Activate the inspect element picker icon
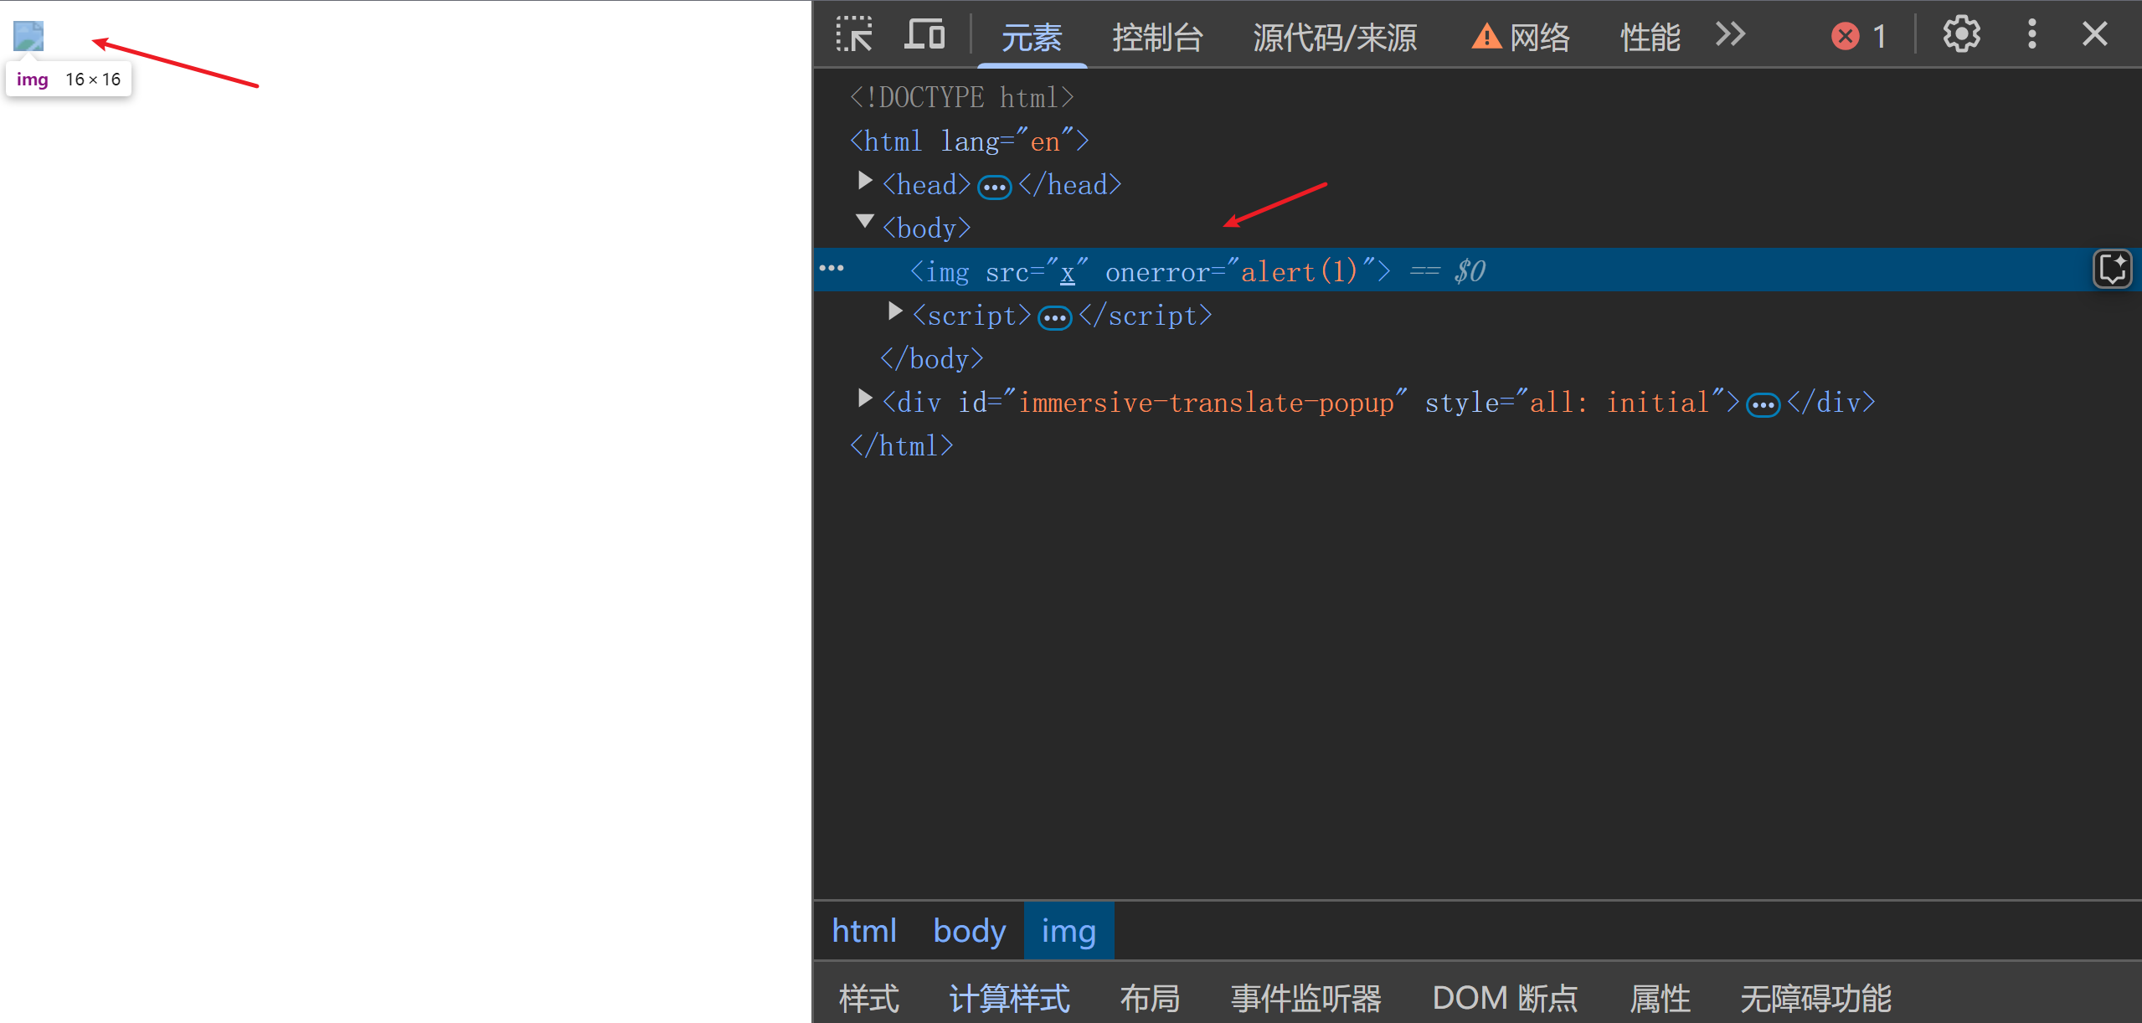The height and width of the screenshot is (1023, 2142). (854, 35)
